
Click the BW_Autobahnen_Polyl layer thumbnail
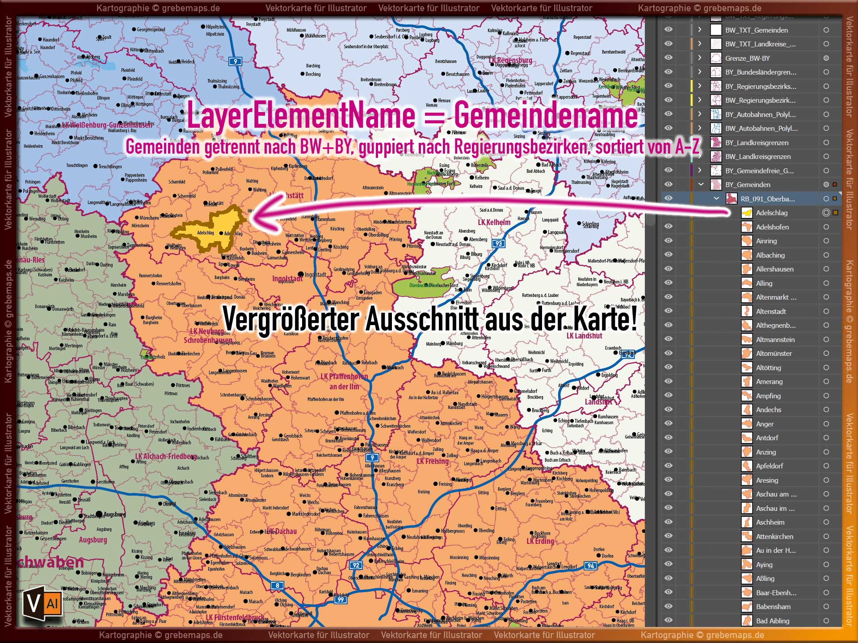[x=717, y=128]
